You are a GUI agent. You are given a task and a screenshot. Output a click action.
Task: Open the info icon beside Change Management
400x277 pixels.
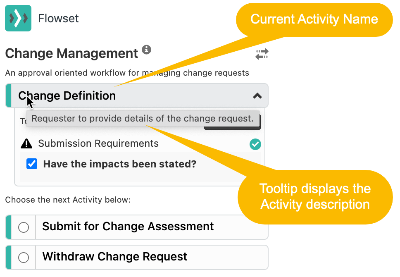point(146,50)
